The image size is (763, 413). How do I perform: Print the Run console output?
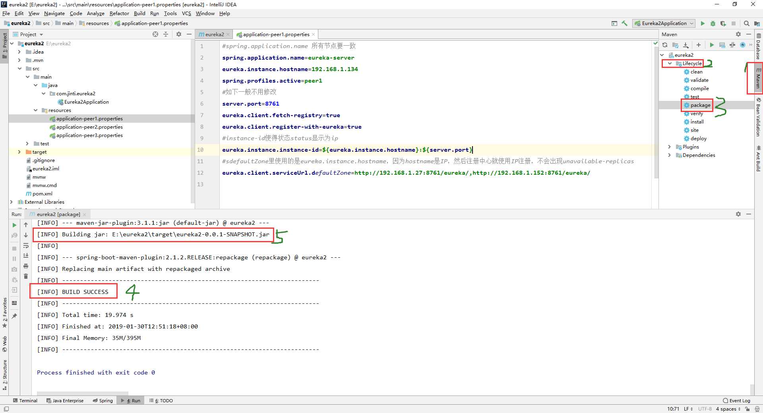click(x=26, y=266)
